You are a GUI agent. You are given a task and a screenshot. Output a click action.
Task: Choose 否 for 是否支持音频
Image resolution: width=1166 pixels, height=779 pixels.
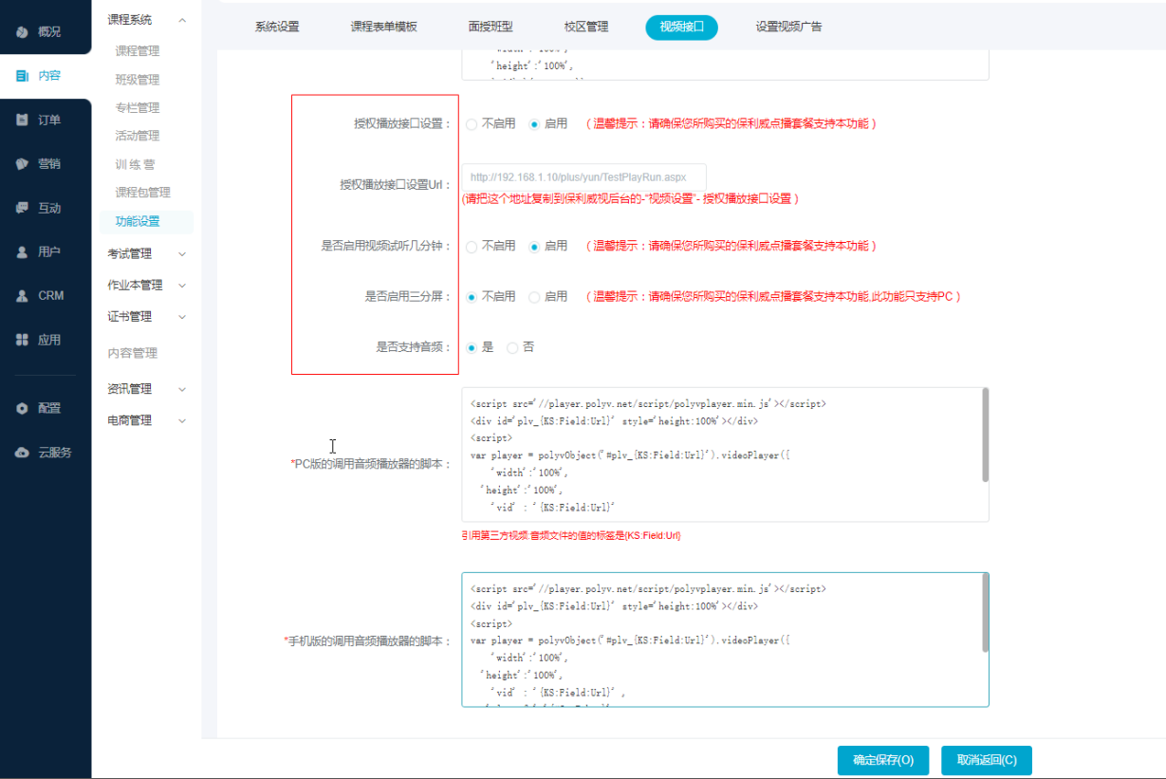click(x=512, y=348)
